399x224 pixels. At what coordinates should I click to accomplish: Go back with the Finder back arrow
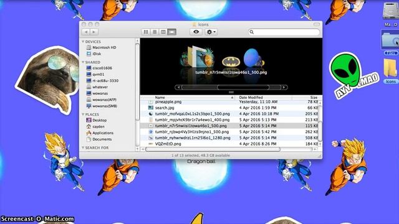click(x=86, y=32)
